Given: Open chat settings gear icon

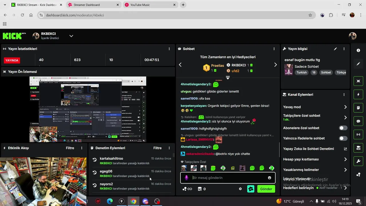Looking at the screenshot, I should 240,189.
